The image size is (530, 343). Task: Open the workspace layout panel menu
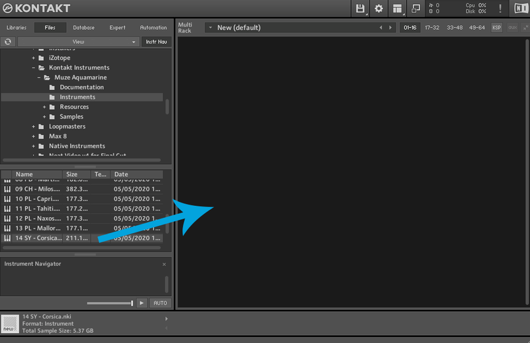(x=397, y=9)
